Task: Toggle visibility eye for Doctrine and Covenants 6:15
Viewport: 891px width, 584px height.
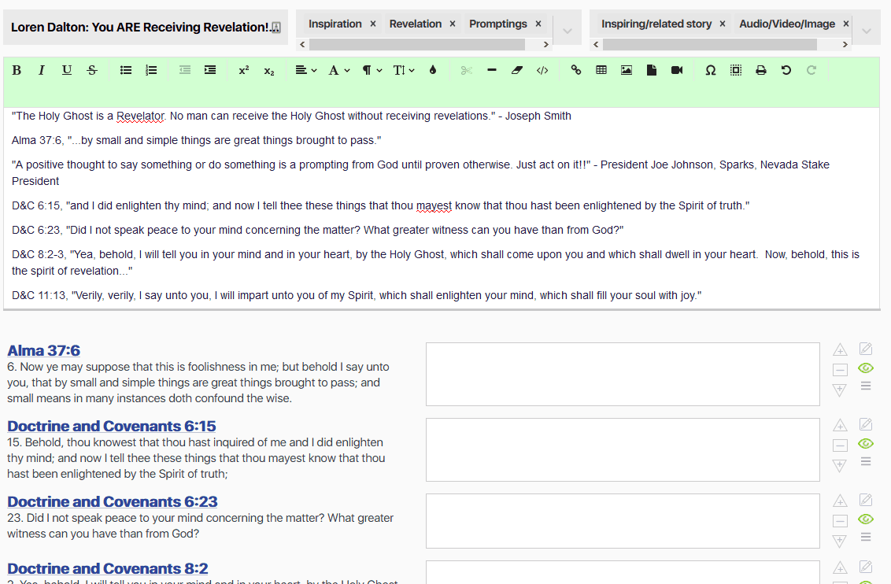Action: tap(866, 443)
